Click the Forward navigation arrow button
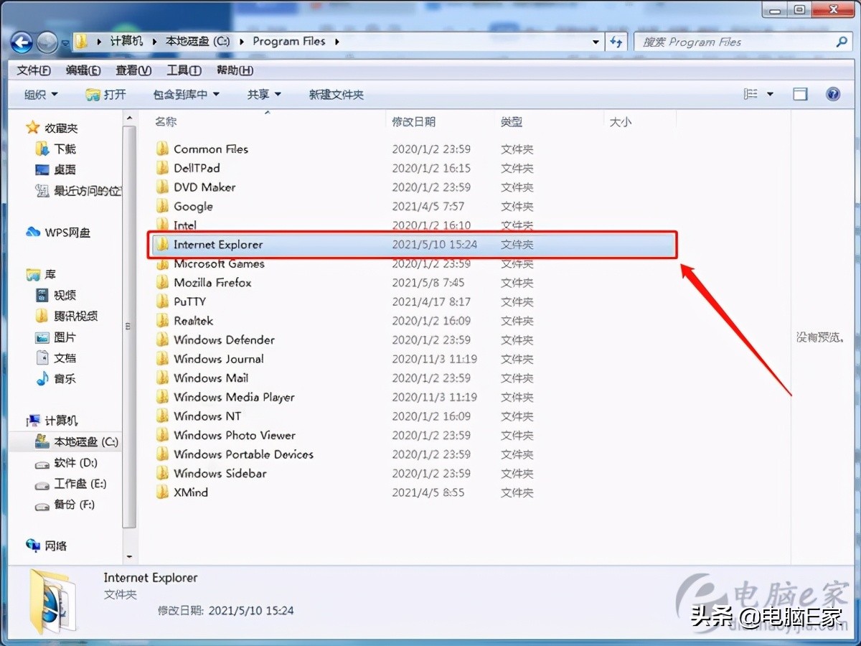 click(47, 42)
